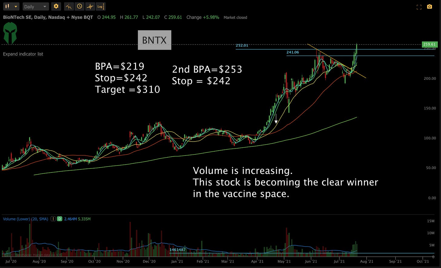Click the 'Target =$310' annotation text
The image size is (441, 268).
click(128, 90)
